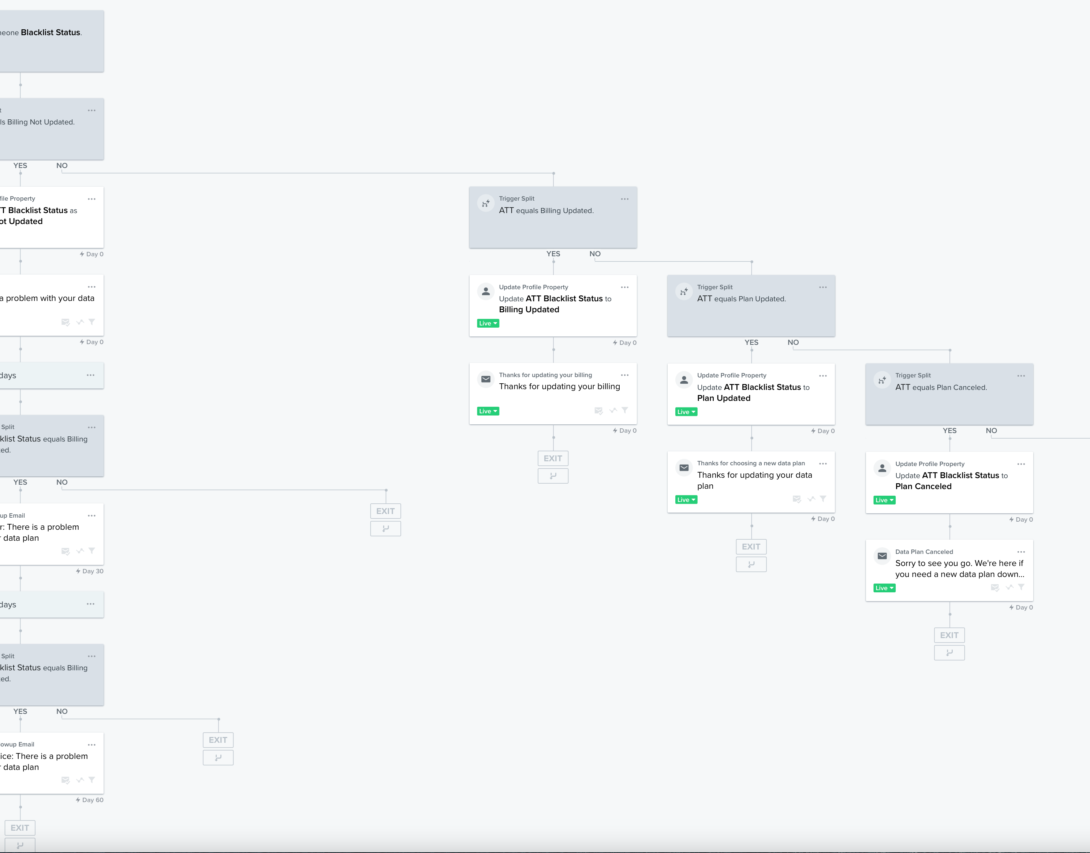Open three-dot menu on ATT equals Plan Updated split
Image resolution: width=1090 pixels, height=853 pixels.
pos(823,287)
